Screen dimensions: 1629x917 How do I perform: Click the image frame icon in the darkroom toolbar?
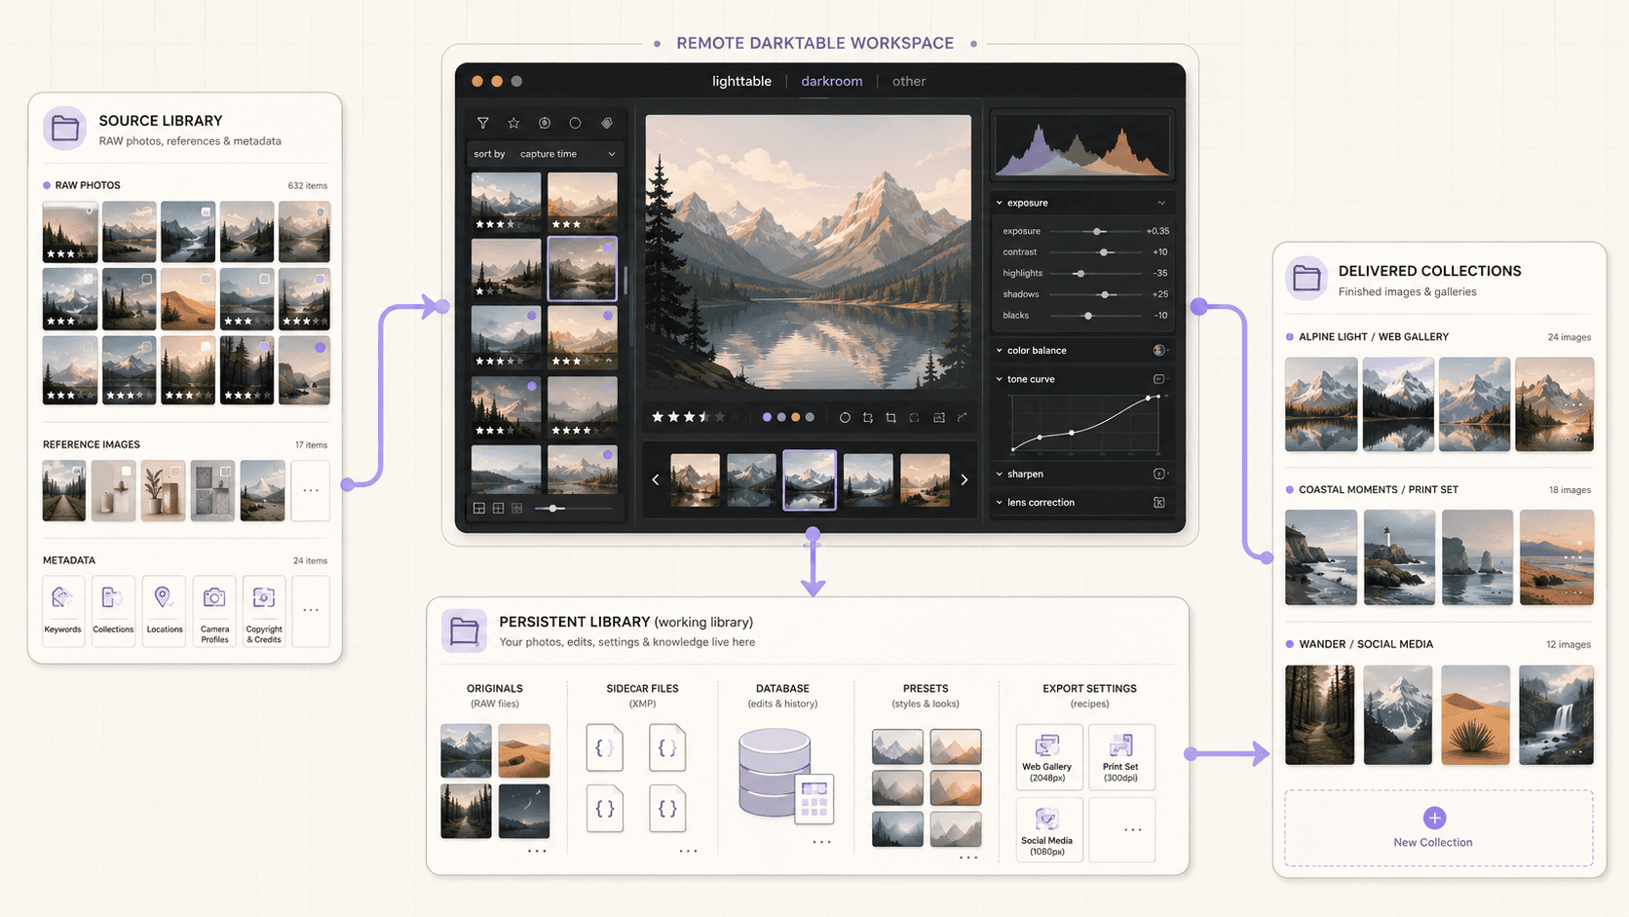(938, 417)
